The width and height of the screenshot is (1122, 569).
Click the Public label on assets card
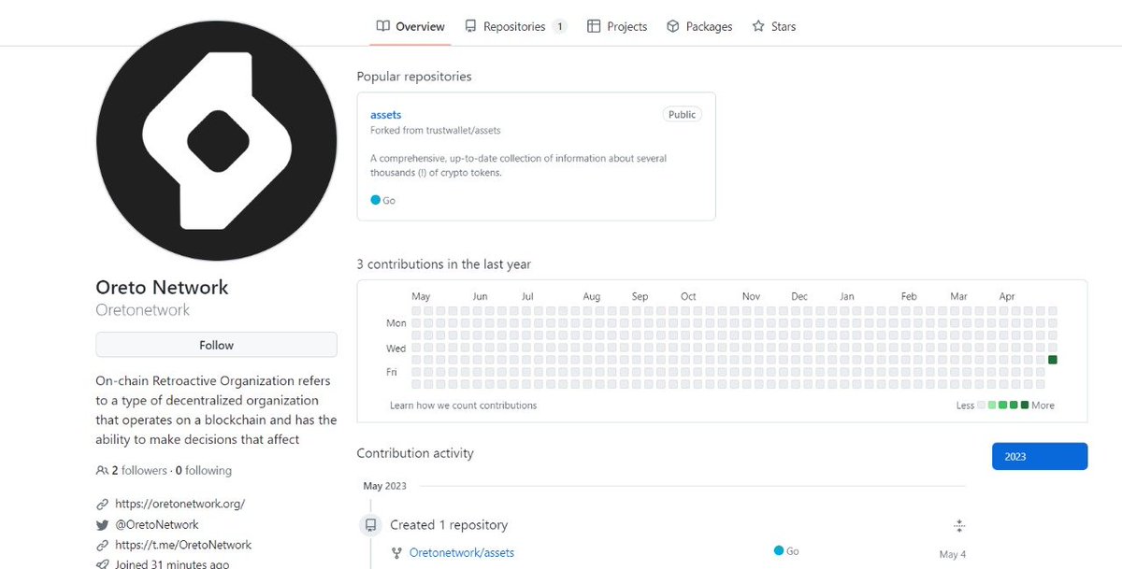click(x=682, y=114)
